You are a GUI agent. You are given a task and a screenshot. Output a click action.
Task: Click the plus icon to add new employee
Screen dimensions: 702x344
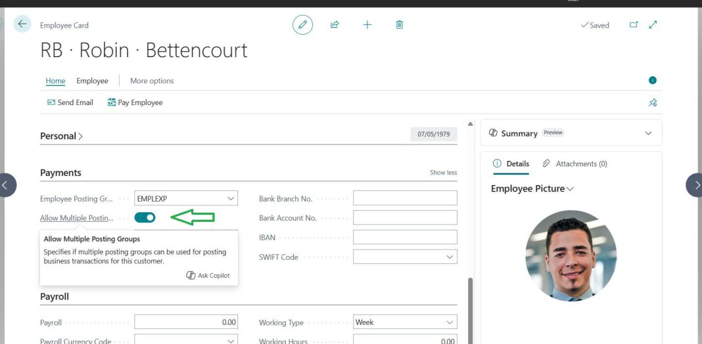[x=367, y=25]
